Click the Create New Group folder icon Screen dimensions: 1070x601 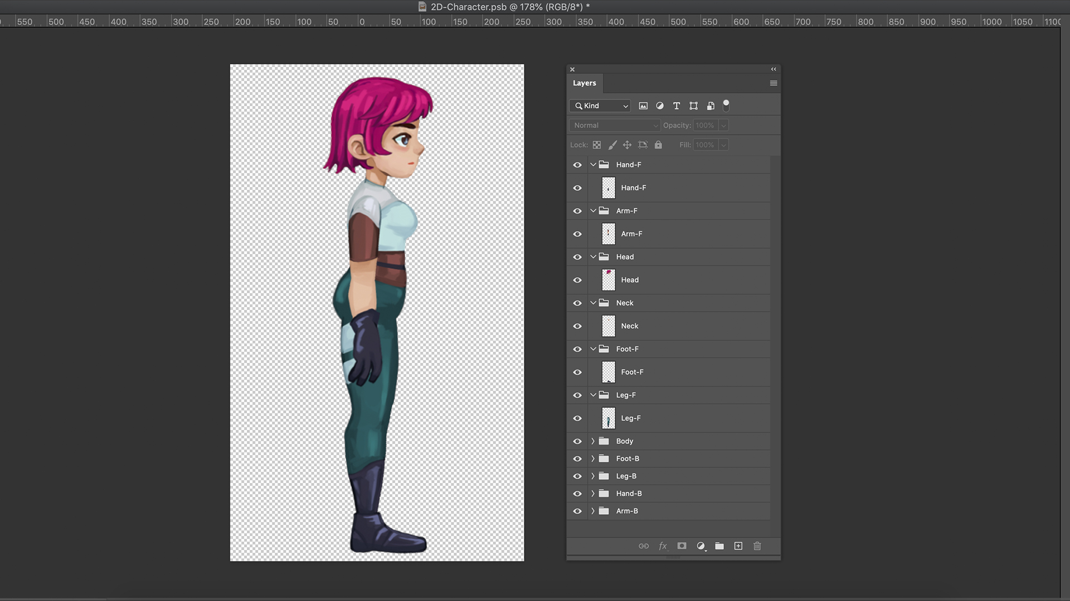pos(719,546)
